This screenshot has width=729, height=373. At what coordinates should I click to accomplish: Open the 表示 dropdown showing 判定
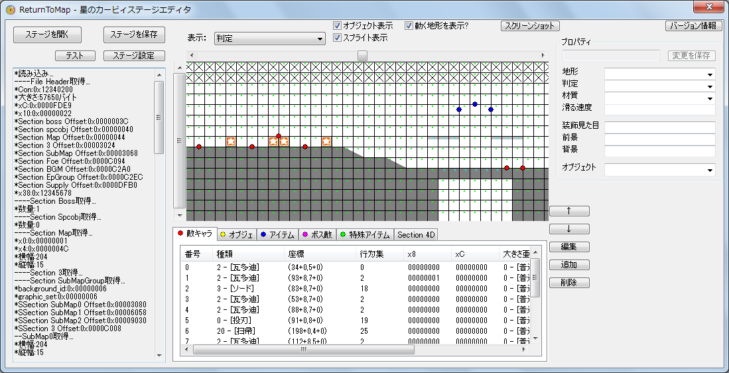pyautogui.click(x=270, y=39)
